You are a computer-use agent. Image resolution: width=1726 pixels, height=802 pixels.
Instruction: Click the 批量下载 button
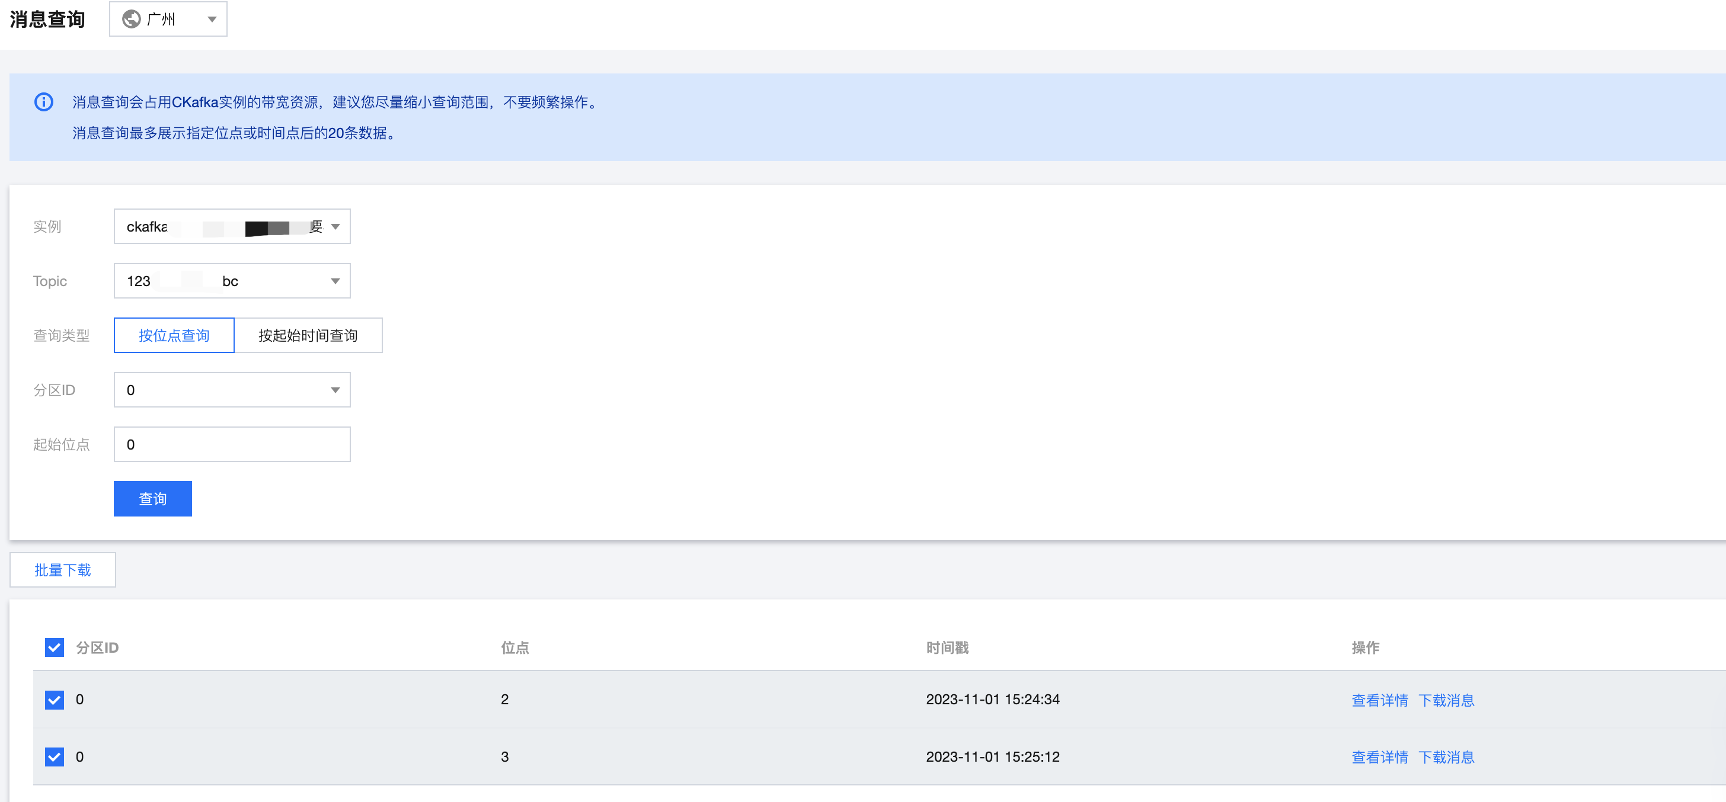point(62,570)
